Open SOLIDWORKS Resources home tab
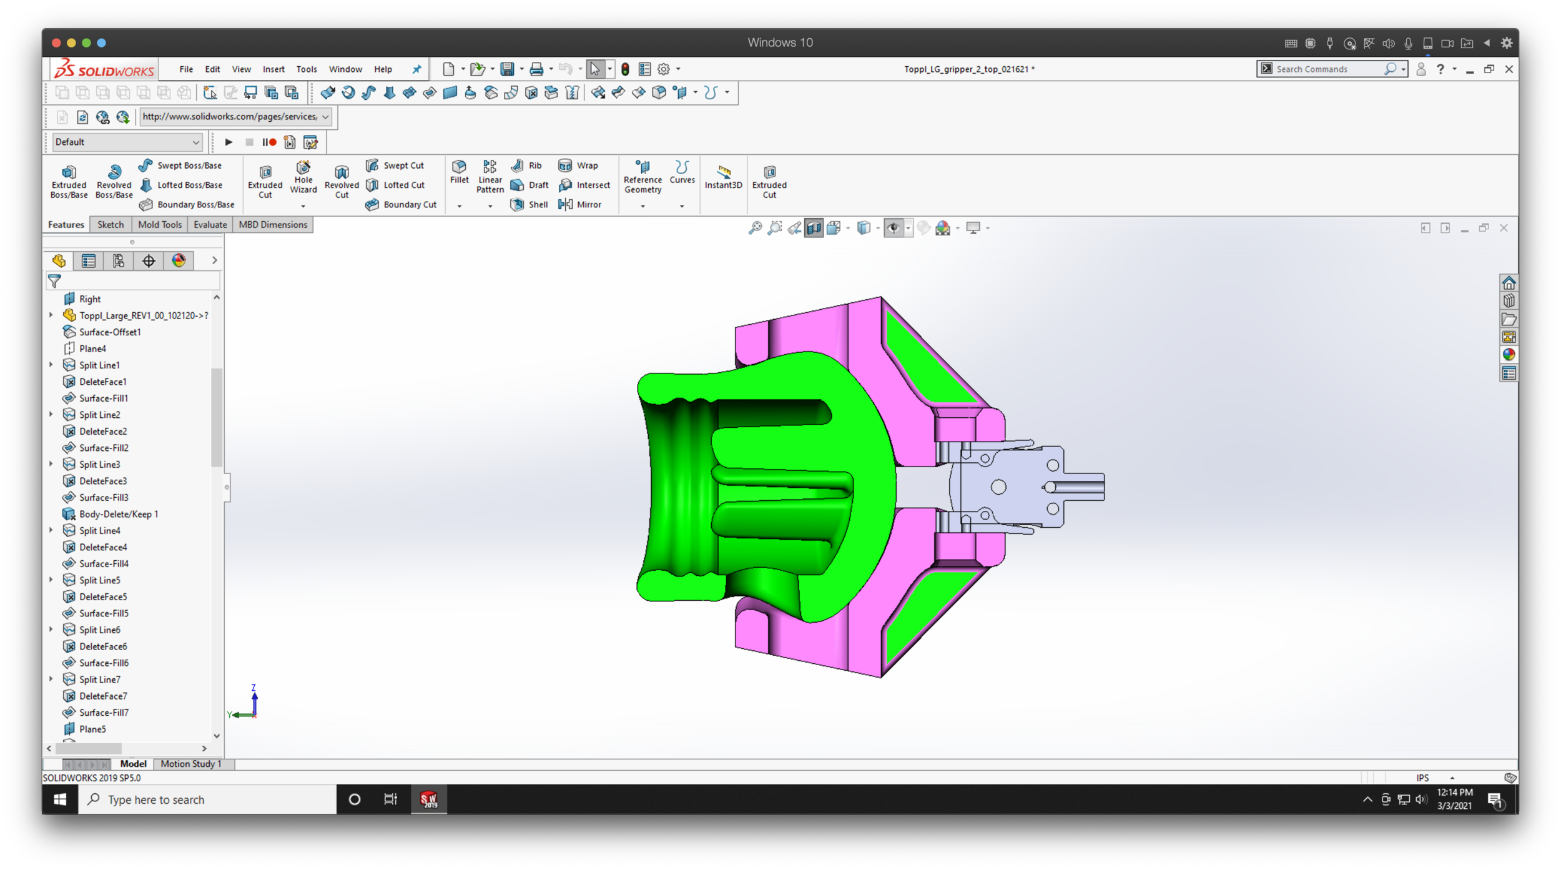1561x870 pixels. pyautogui.click(x=1509, y=283)
